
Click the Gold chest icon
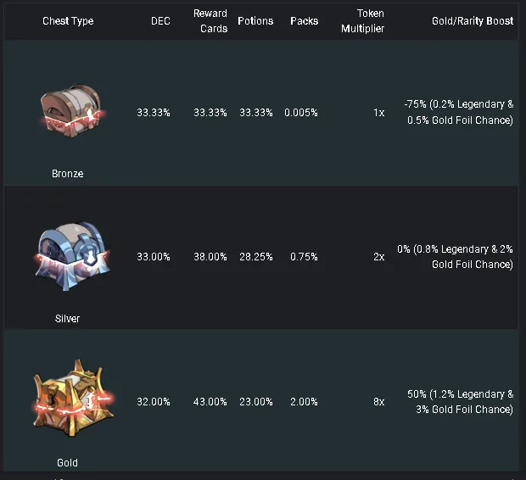point(73,398)
